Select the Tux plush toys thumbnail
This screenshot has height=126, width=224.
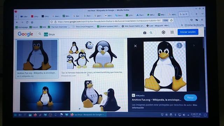[100, 96]
